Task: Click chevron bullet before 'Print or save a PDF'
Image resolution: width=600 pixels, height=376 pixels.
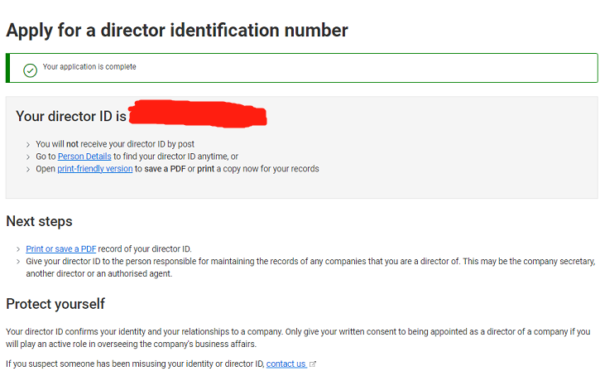Action: click(18, 249)
